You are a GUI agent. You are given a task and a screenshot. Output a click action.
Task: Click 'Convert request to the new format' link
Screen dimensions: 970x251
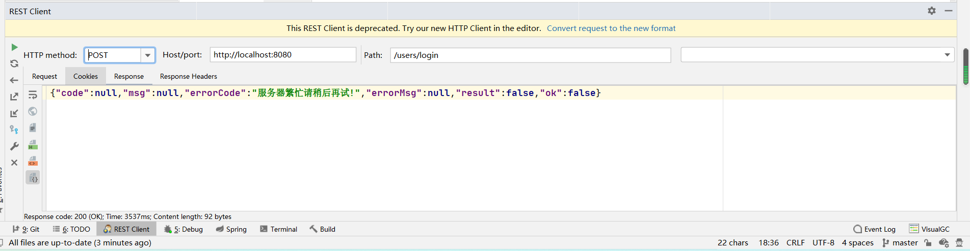[611, 28]
